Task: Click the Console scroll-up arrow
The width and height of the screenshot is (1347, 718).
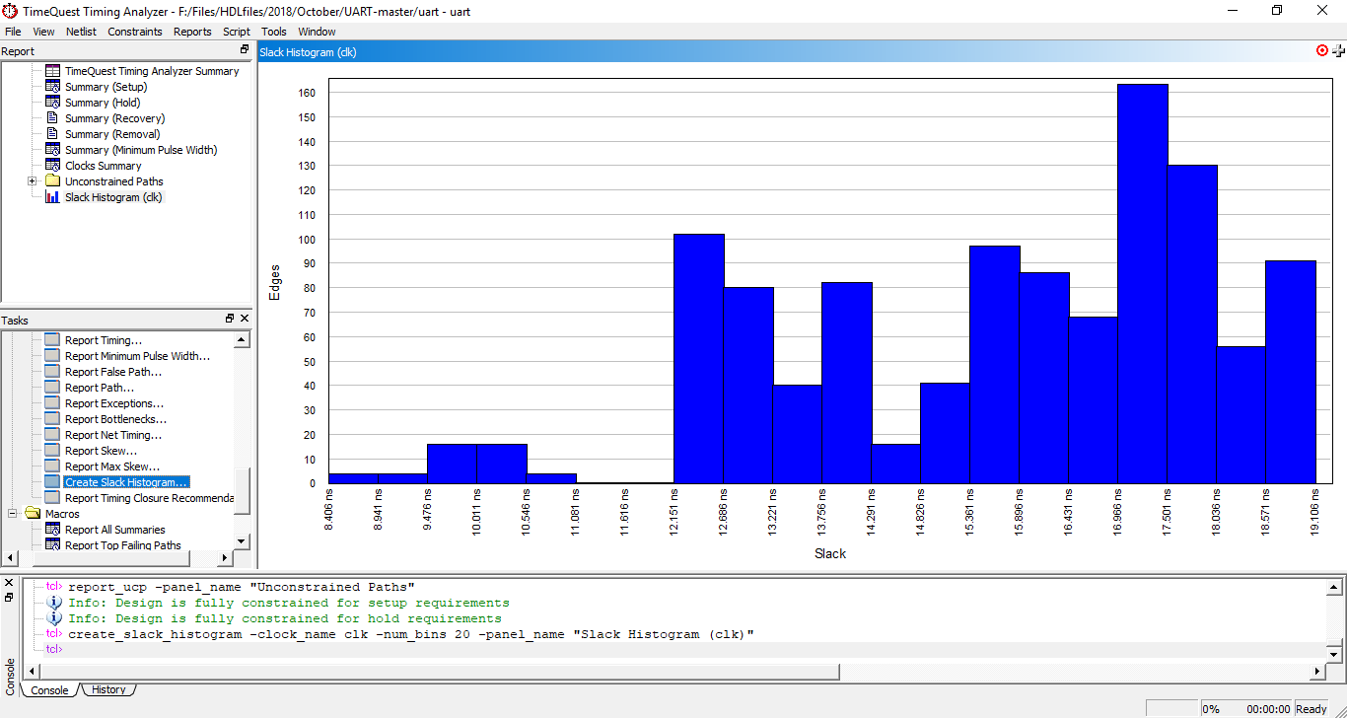Action: click(x=1333, y=587)
